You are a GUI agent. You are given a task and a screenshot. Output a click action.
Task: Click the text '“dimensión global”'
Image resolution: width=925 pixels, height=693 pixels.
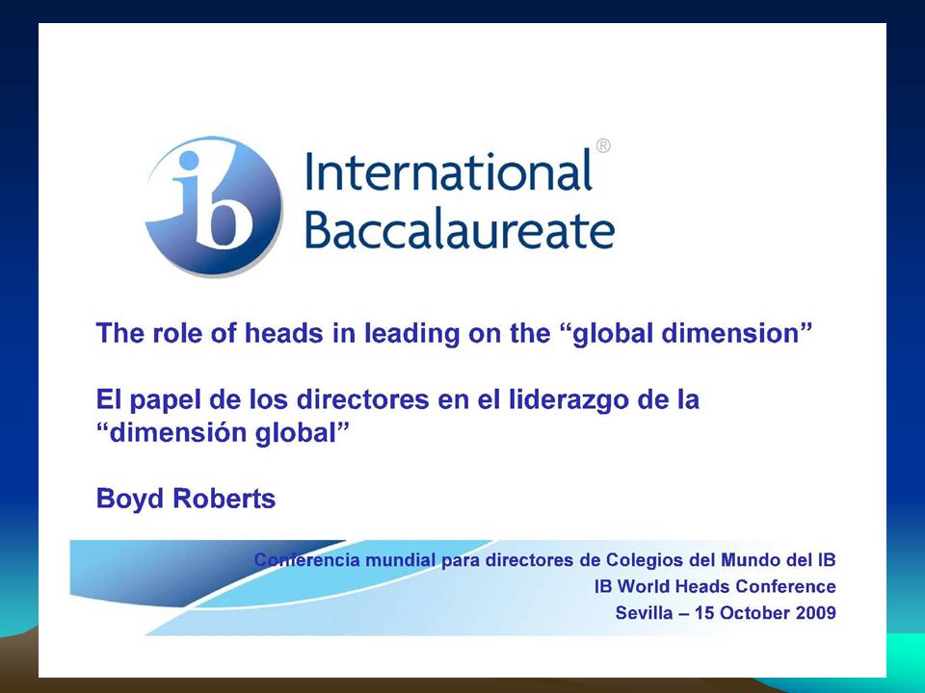coord(223,433)
